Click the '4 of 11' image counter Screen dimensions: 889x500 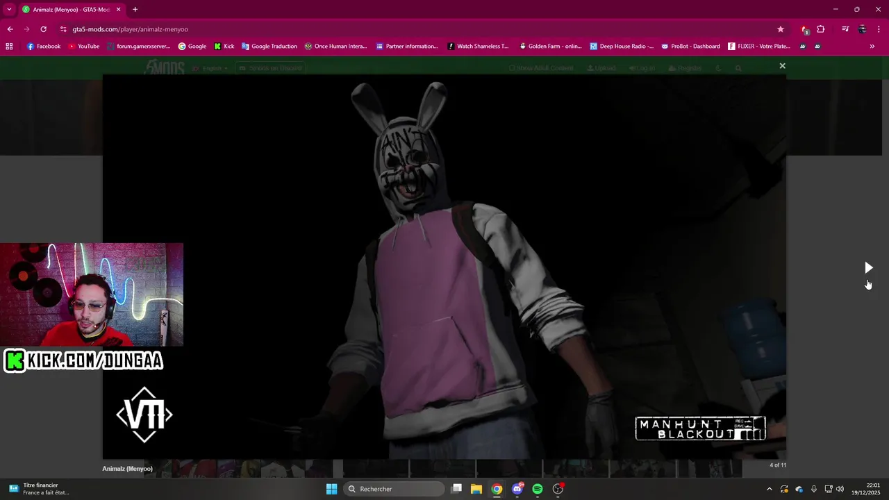[778, 465]
